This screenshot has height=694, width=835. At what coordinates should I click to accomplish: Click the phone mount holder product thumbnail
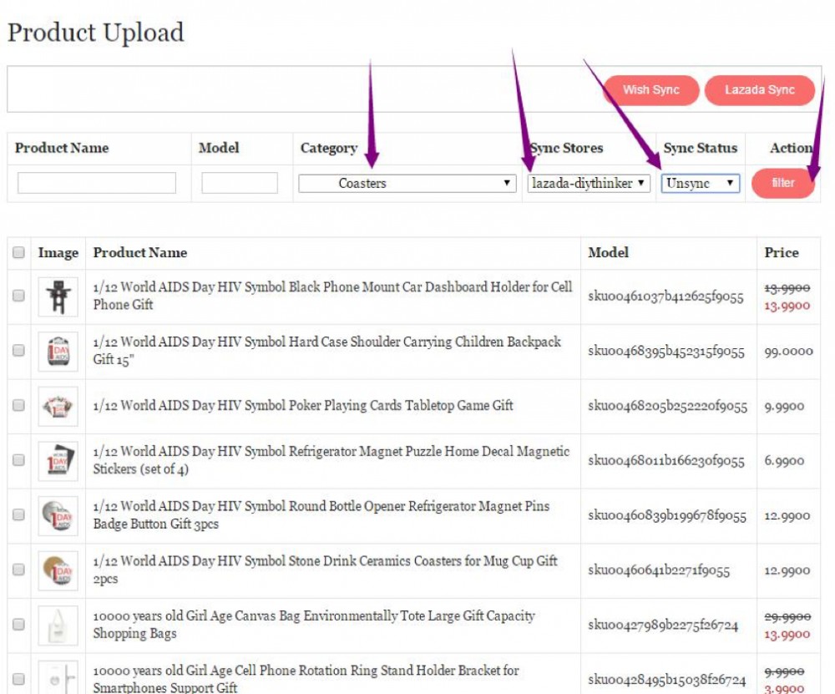click(x=58, y=296)
